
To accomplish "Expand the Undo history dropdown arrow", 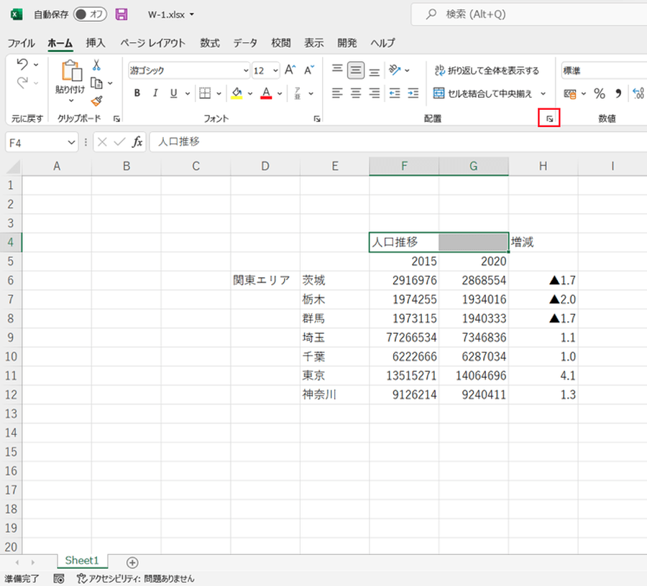I will [x=36, y=65].
